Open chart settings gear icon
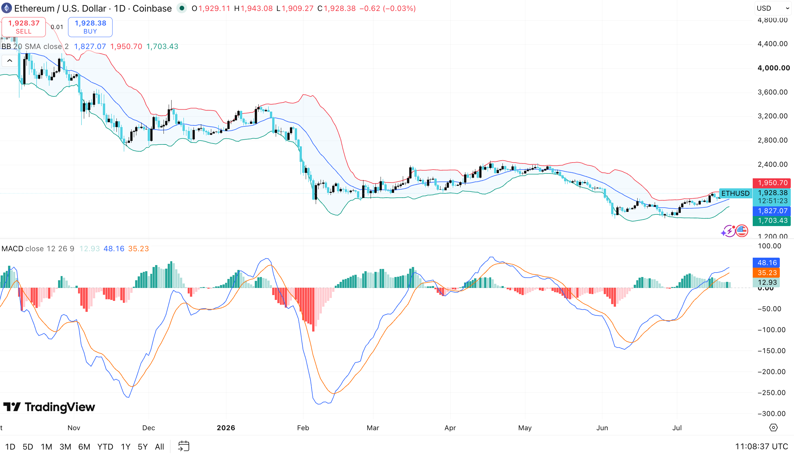The height and width of the screenshot is (456, 794). (x=773, y=428)
